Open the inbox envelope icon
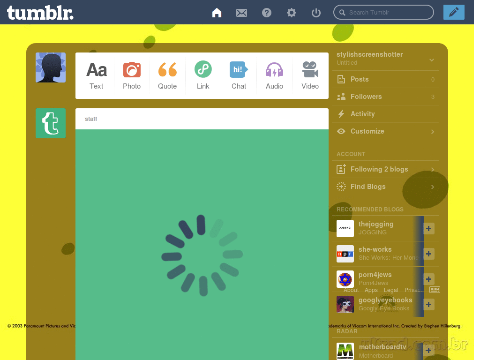Viewport: 480px width, 360px height. 241,13
